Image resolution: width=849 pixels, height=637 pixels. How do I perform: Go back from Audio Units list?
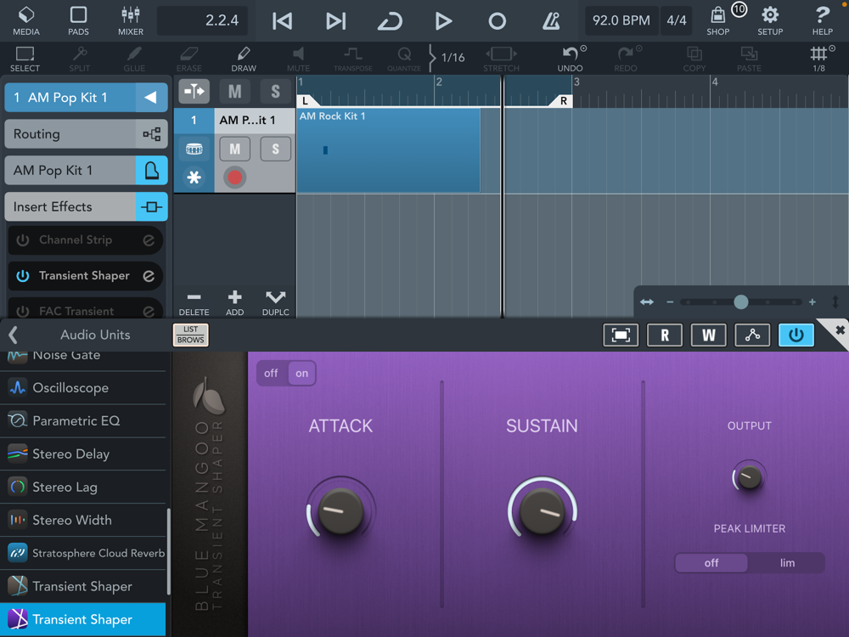click(14, 335)
